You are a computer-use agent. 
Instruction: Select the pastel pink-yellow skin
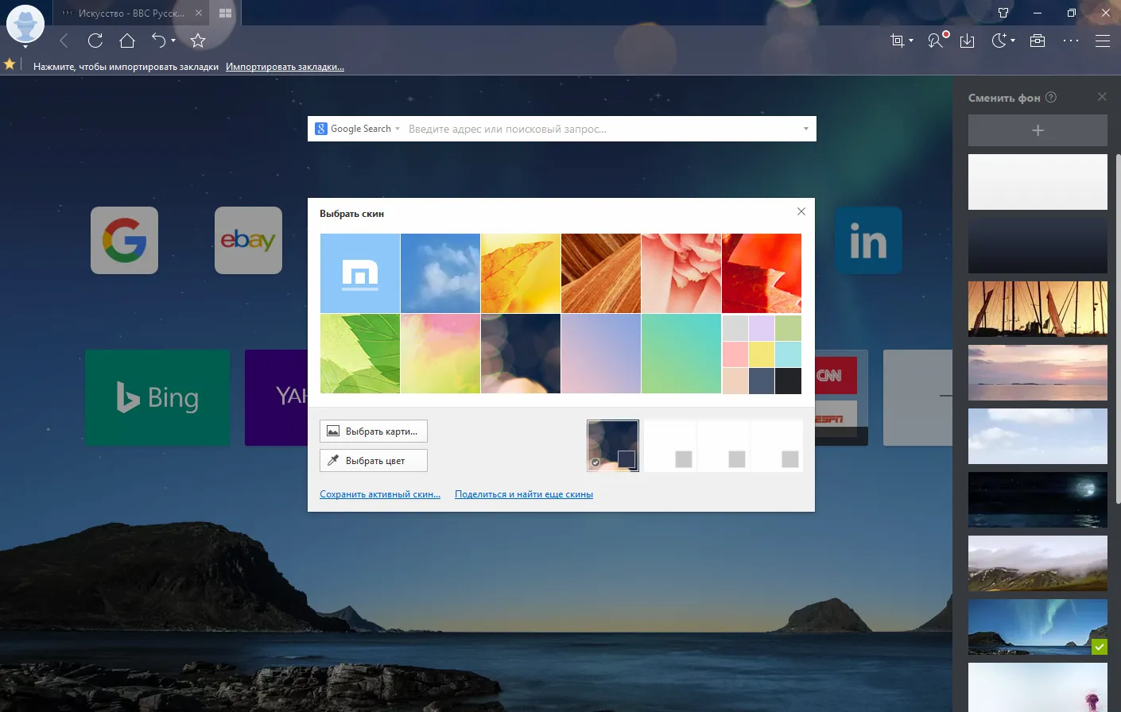[440, 354]
